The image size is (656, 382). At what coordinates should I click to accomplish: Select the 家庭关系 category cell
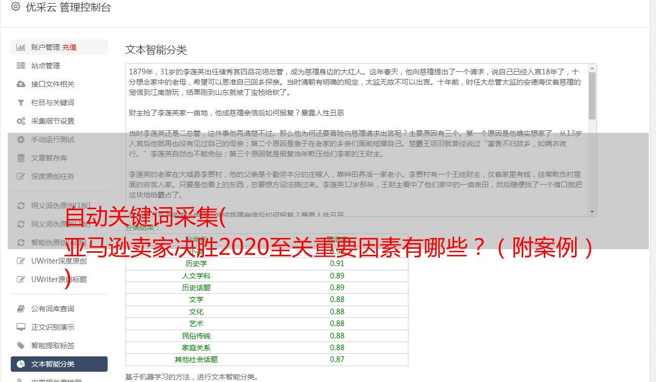(196, 348)
